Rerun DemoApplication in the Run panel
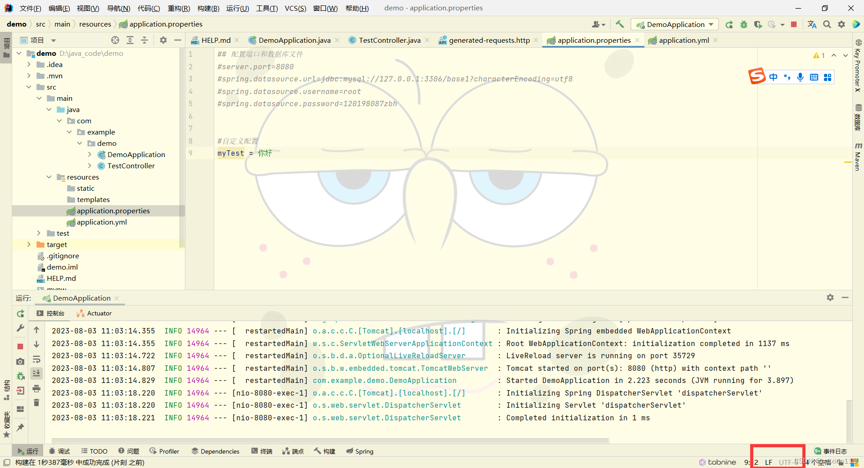Viewport: 864px width, 468px height. pyautogui.click(x=20, y=314)
